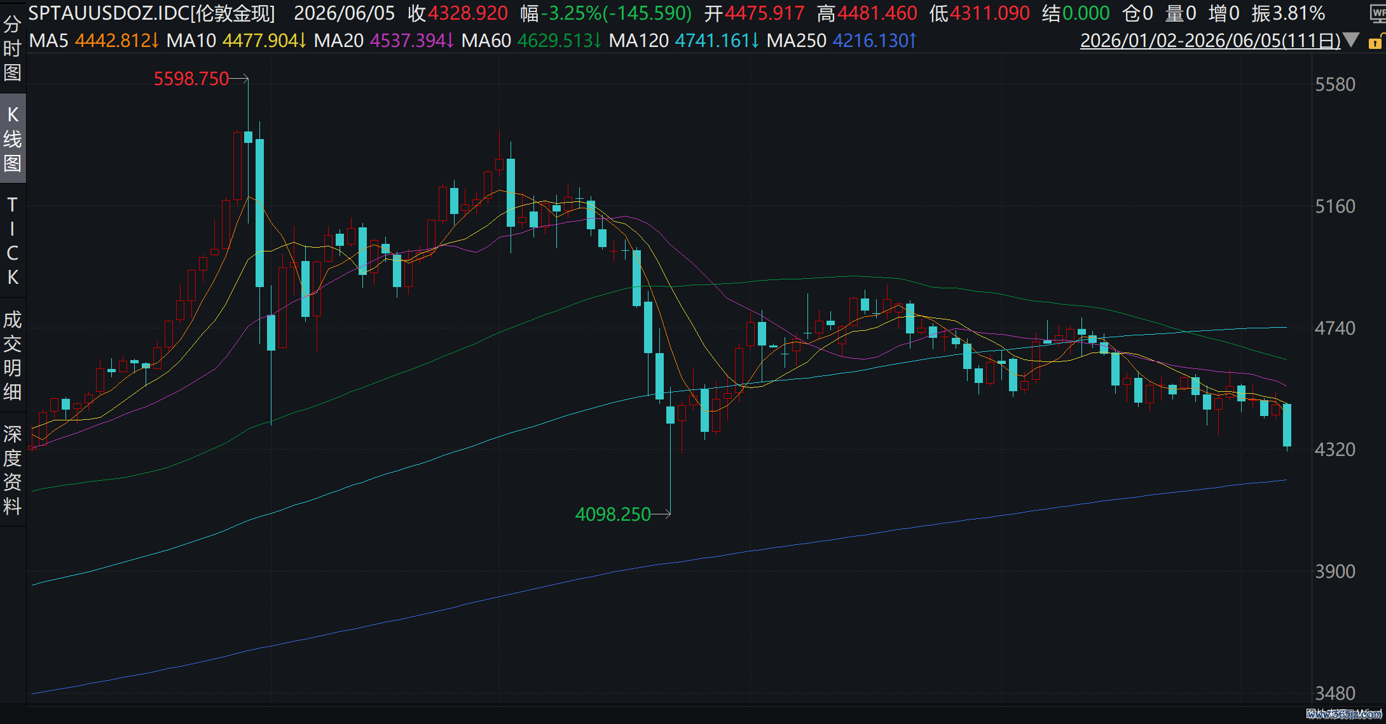Image resolution: width=1386 pixels, height=724 pixels.
Task: Click the WP monitor icon in top-right corner
Action: pos(1377,14)
